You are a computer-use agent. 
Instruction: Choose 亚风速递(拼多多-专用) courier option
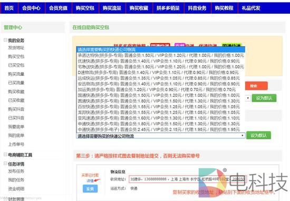(161, 118)
